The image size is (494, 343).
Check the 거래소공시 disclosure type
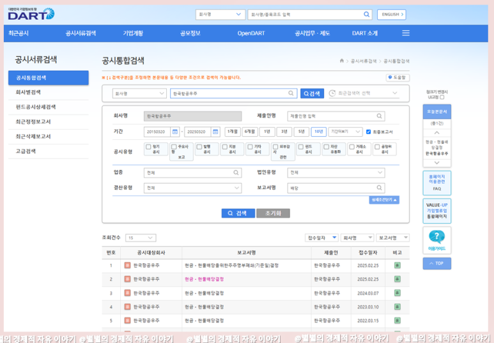(352, 147)
